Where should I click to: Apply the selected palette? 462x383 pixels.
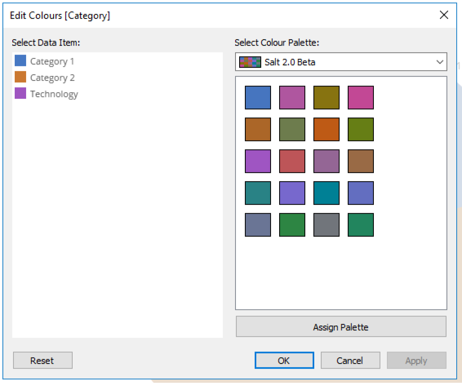pyautogui.click(x=416, y=360)
